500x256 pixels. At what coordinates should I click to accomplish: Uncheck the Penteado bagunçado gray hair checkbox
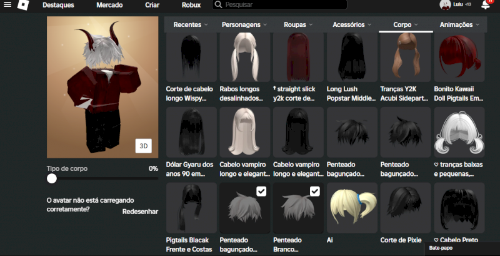click(261, 191)
